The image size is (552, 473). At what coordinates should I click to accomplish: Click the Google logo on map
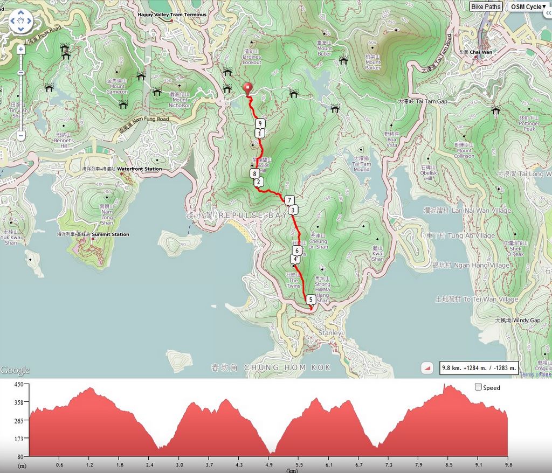pyautogui.click(x=15, y=370)
